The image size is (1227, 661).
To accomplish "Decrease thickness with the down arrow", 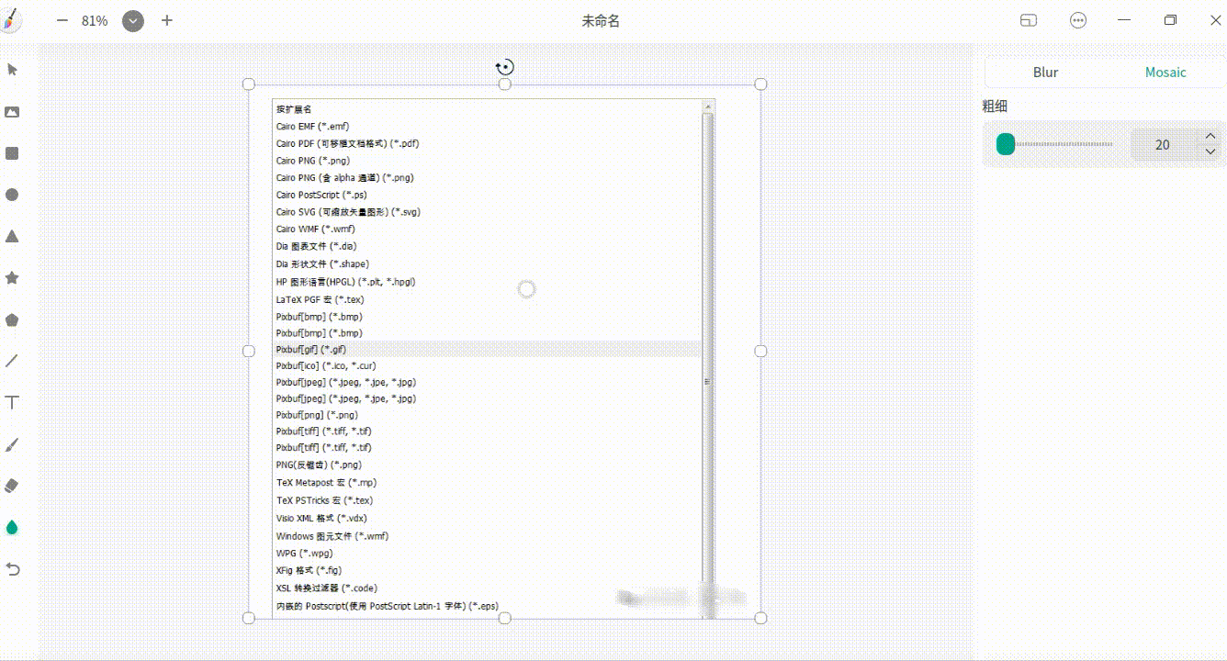I will pyautogui.click(x=1210, y=151).
